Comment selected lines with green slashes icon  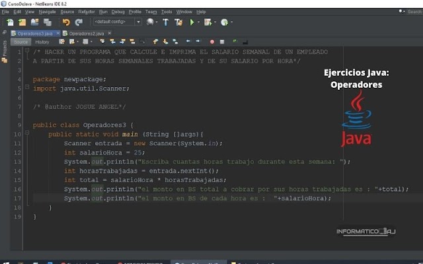pyautogui.click(x=235, y=41)
